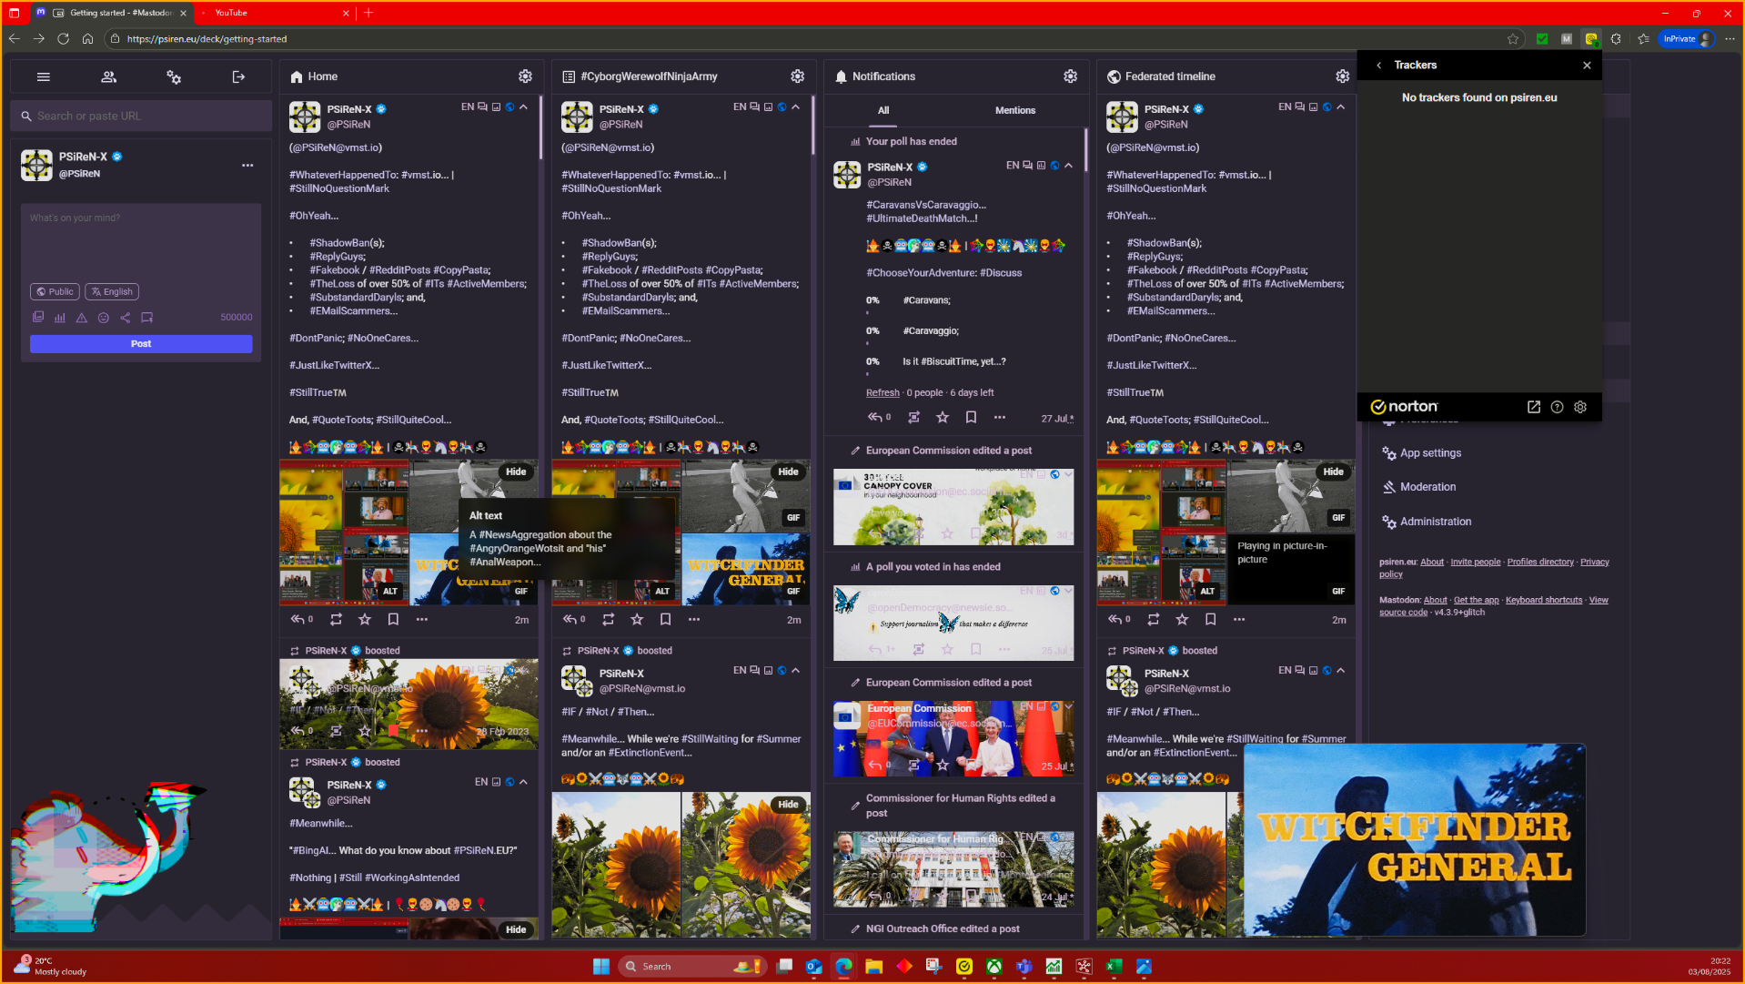Change post visibility from Public
The image size is (1745, 984).
(55, 292)
